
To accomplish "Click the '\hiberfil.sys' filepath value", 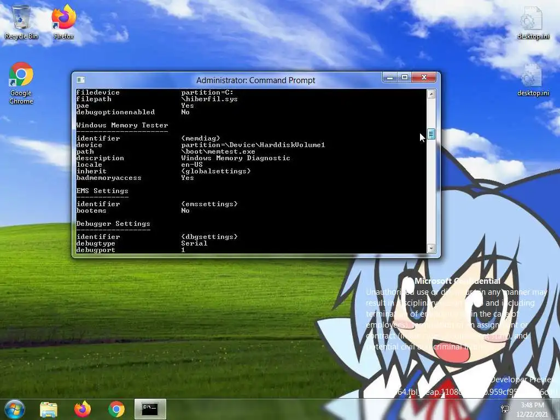I will pyautogui.click(x=209, y=99).
